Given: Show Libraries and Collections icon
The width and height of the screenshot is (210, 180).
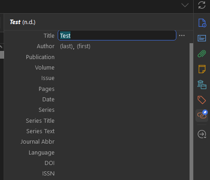Looking at the screenshot, I should click(x=202, y=85).
